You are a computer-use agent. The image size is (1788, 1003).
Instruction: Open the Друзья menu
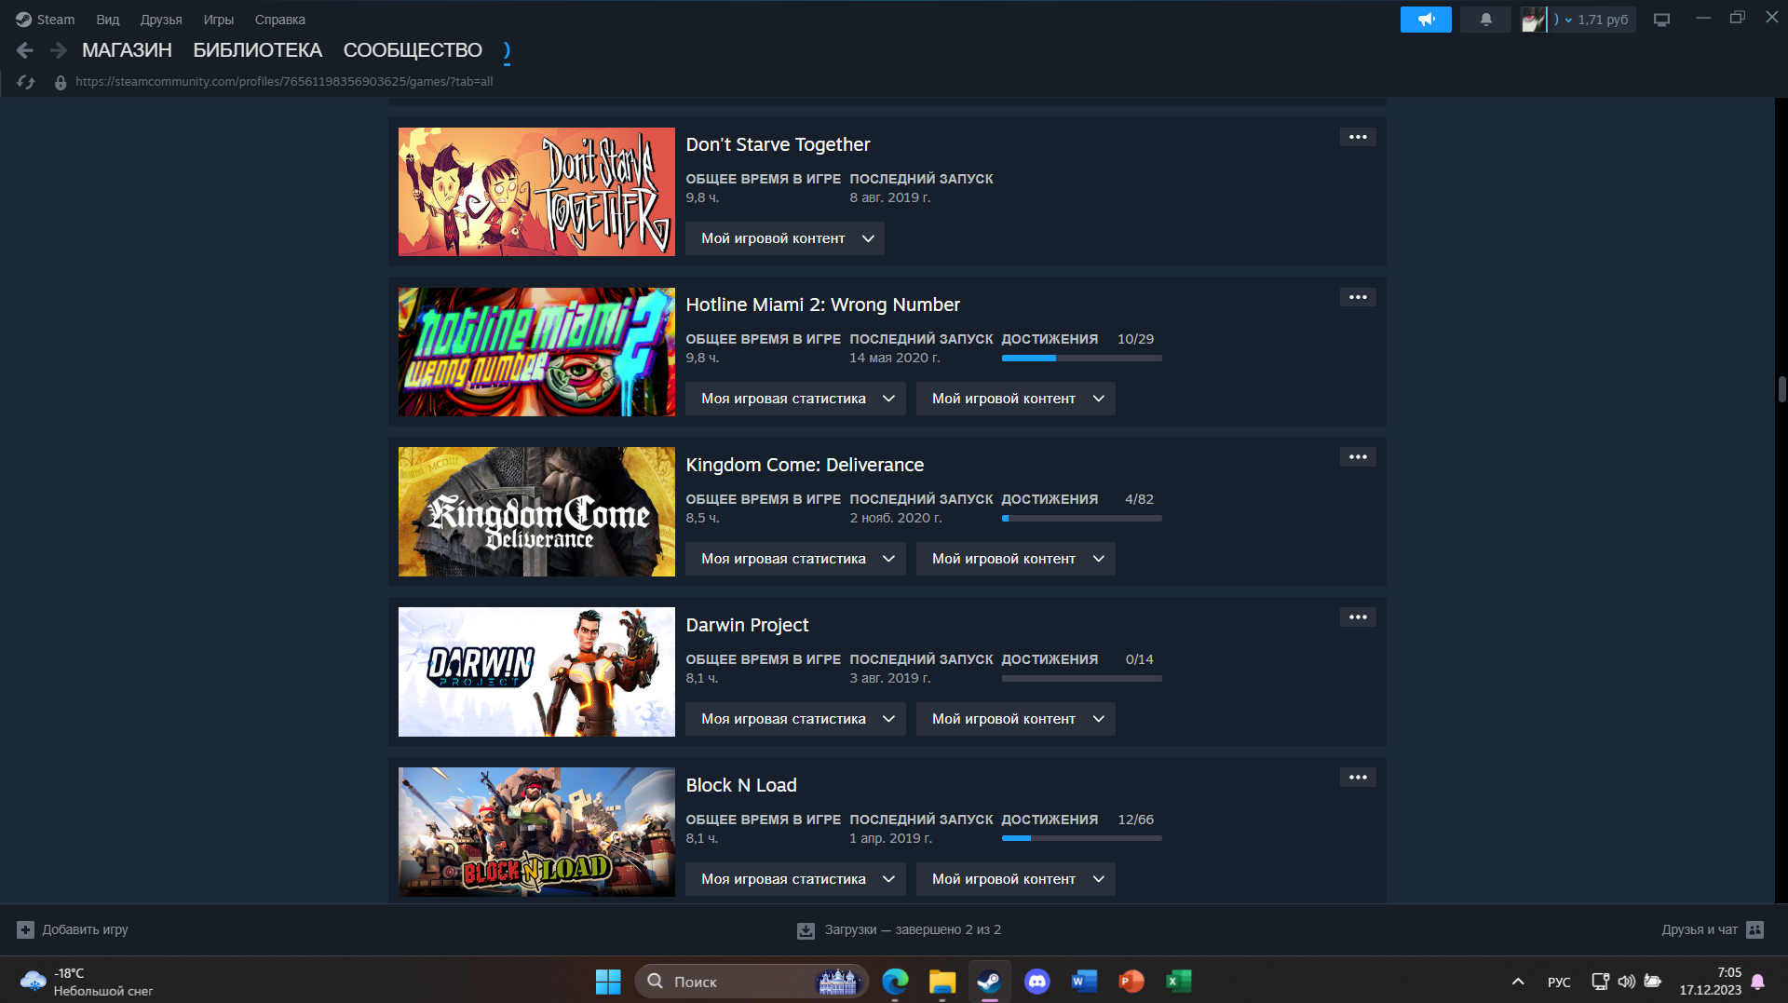(x=161, y=20)
